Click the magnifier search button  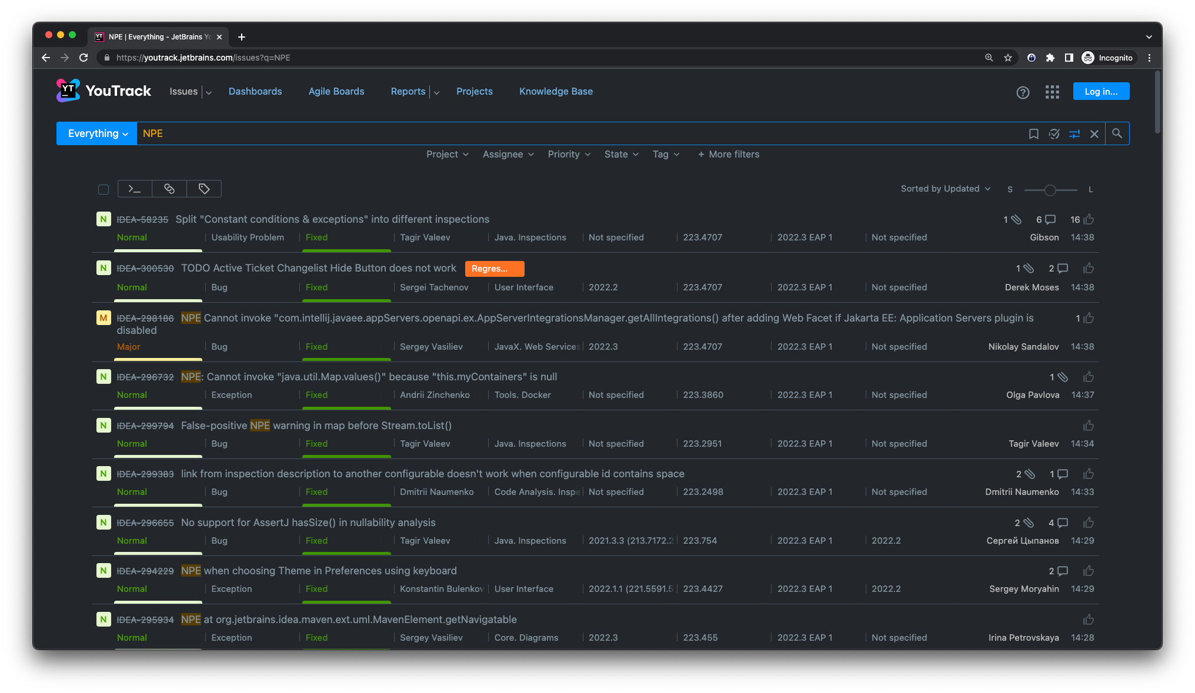tap(1117, 134)
